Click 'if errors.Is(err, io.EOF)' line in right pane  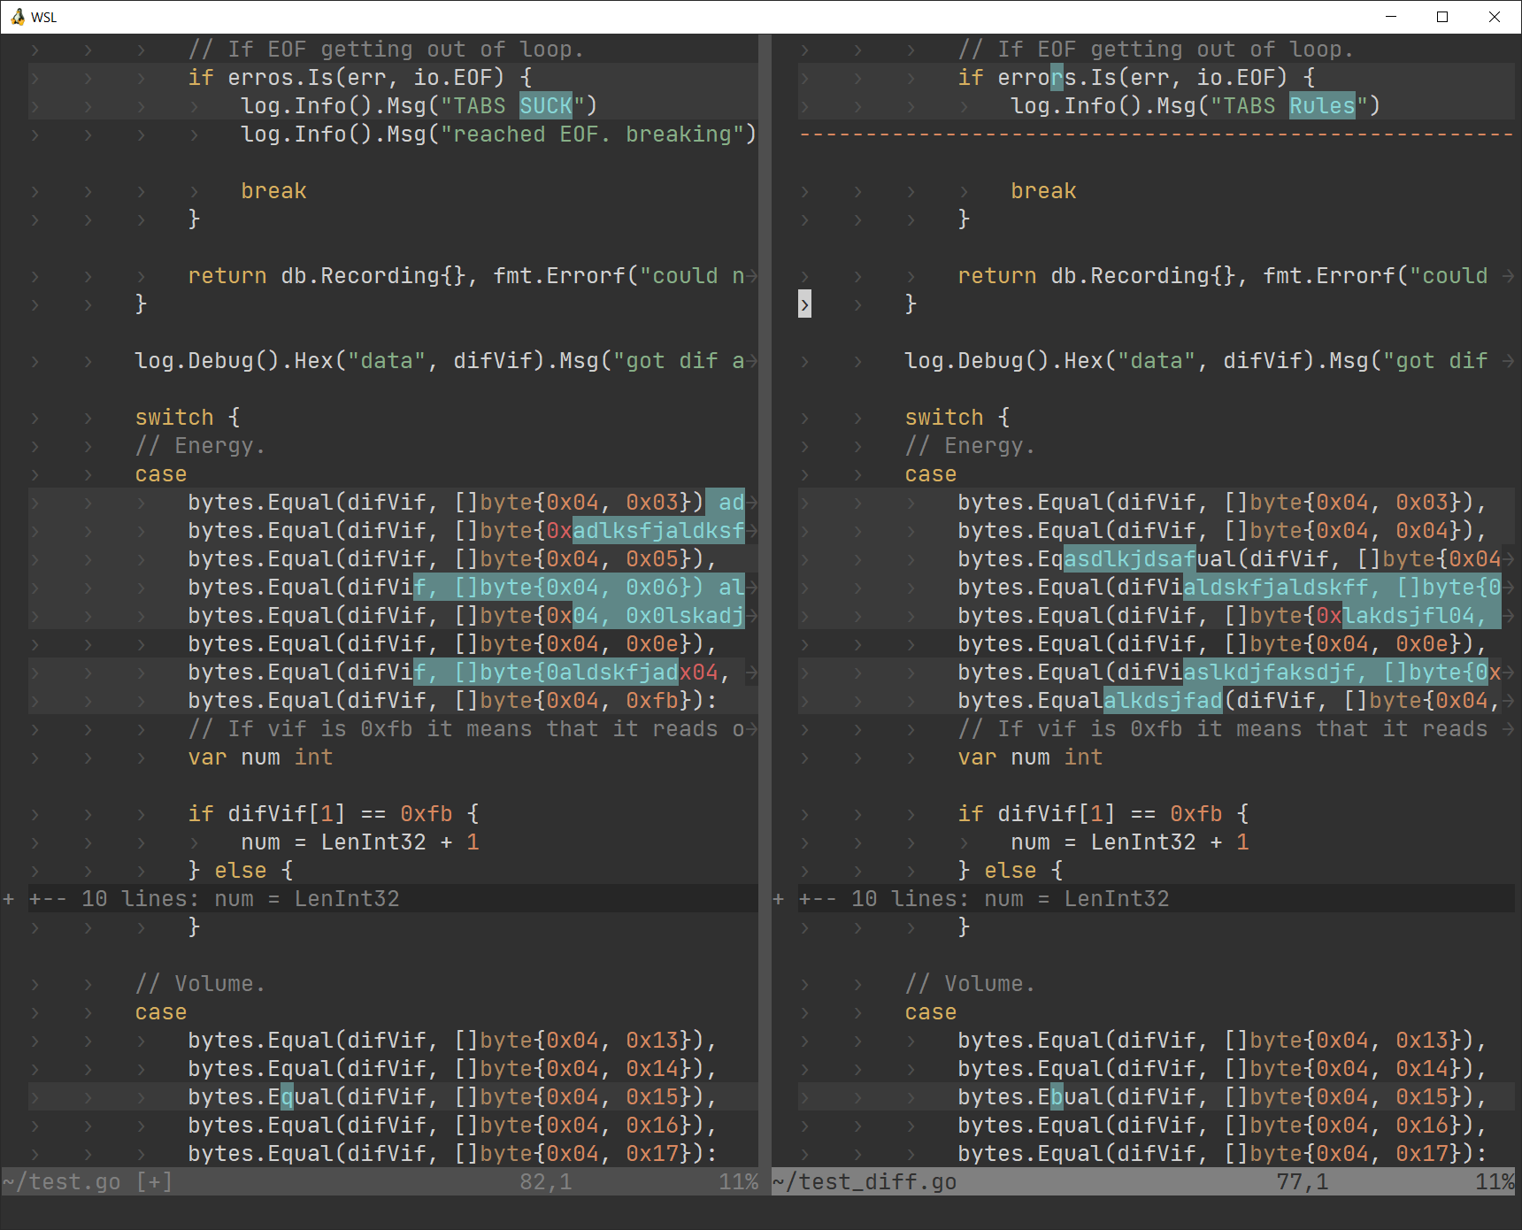pyautogui.click(x=1136, y=77)
